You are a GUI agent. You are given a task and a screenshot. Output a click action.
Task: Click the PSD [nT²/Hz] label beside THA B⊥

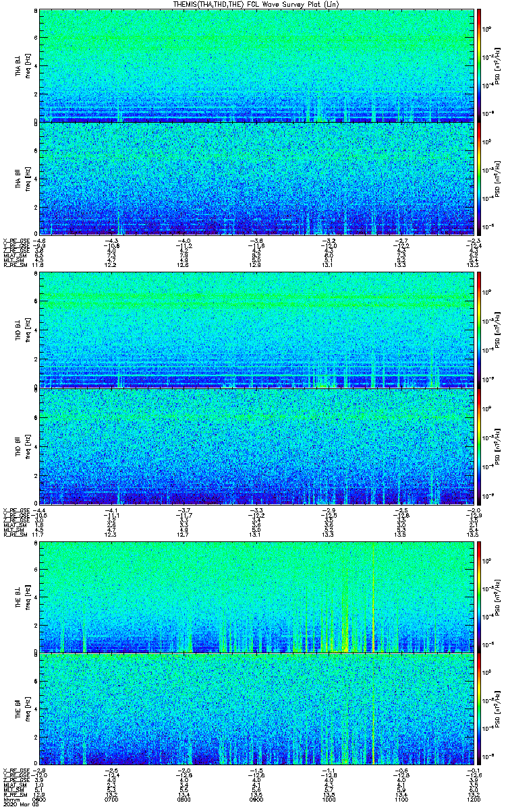(499, 65)
